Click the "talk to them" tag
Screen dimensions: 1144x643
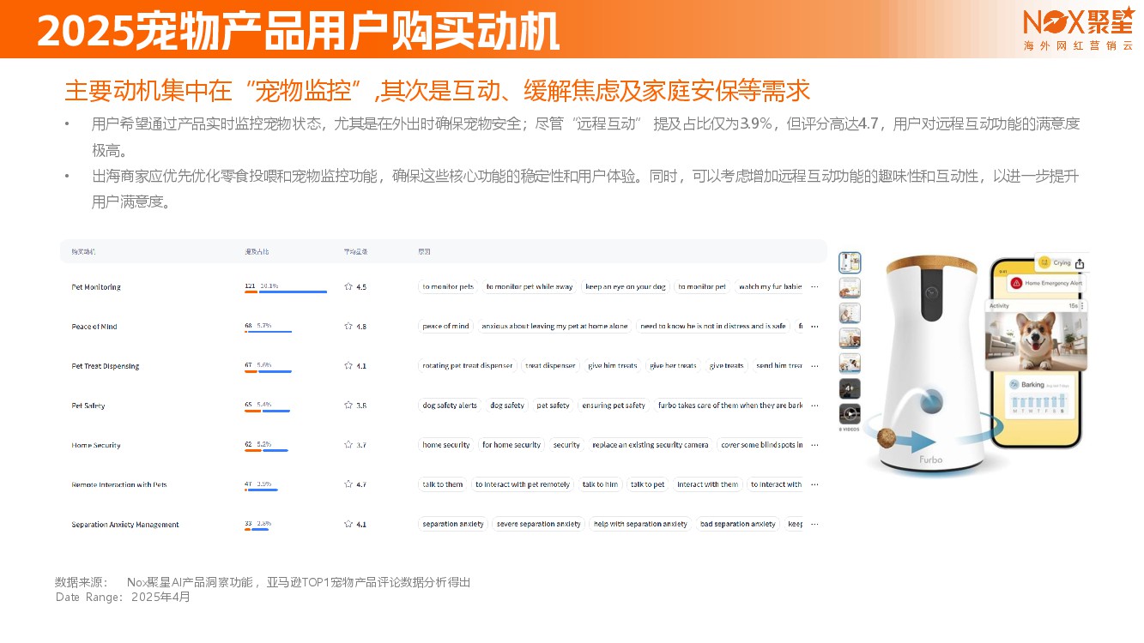tap(442, 484)
